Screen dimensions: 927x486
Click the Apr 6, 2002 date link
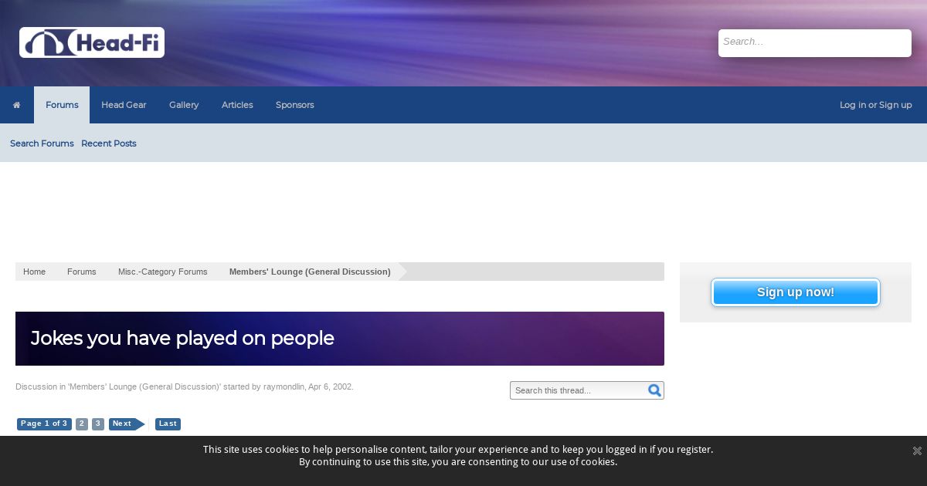[x=330, y=386]
